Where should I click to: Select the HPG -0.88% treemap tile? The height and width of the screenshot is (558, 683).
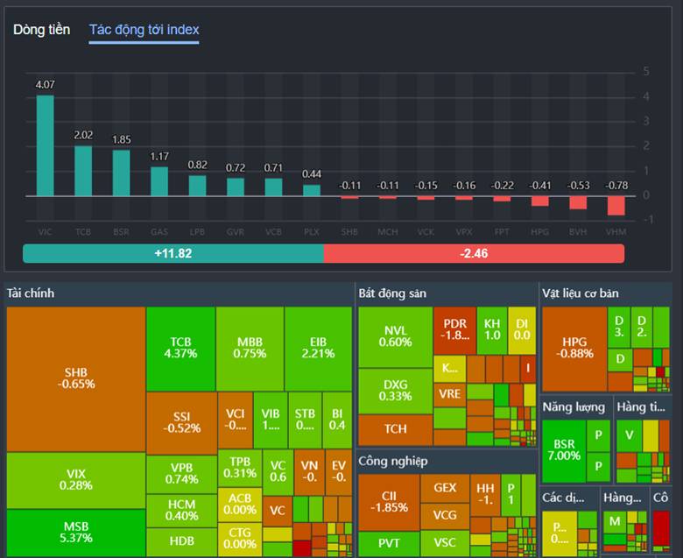pyautogui.click(x=574, y=348)
